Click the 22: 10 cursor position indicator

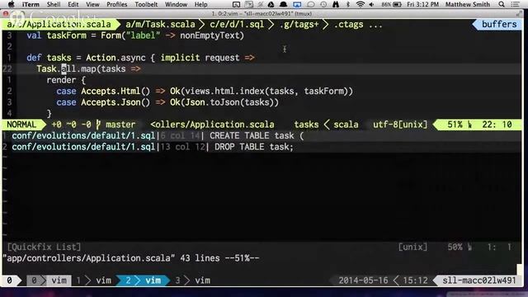tap(497, 125)
